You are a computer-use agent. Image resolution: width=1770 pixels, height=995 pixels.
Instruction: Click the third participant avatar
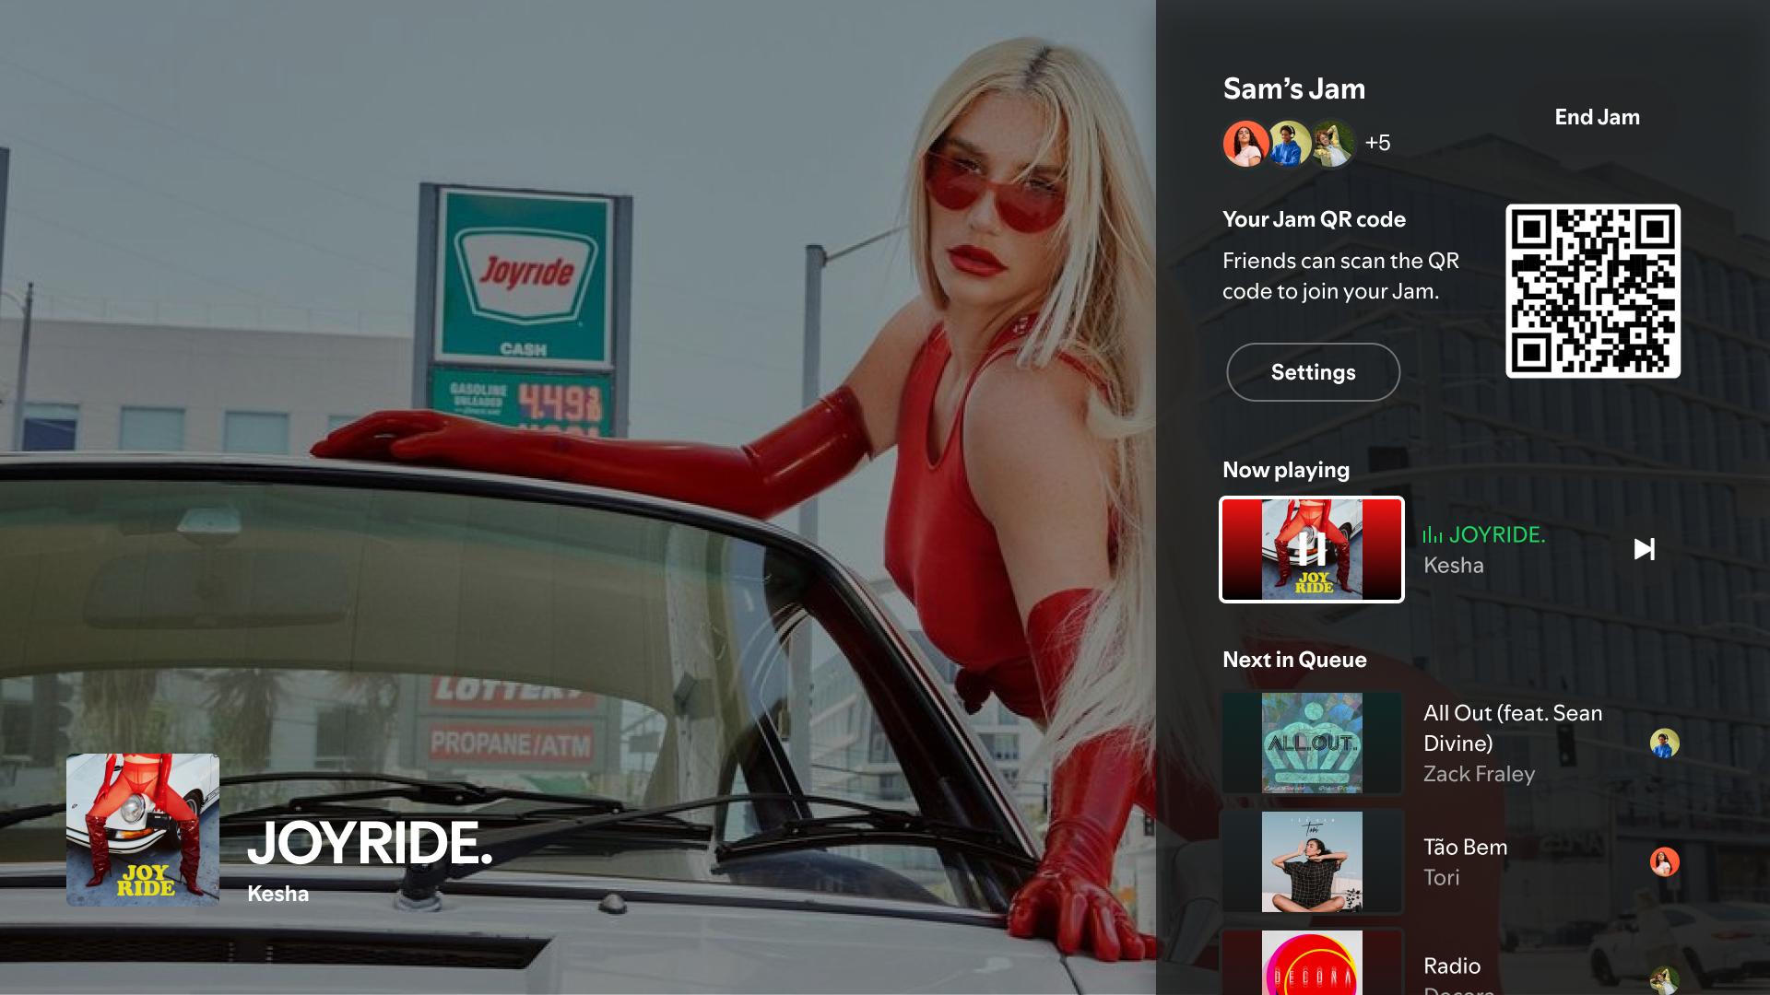point(1332,144)
